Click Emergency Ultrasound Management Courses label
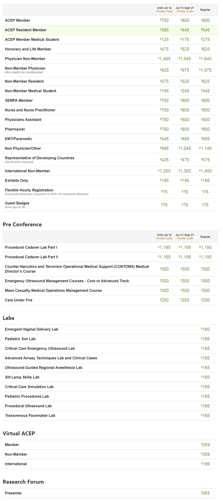 coord(67,281)
